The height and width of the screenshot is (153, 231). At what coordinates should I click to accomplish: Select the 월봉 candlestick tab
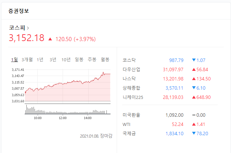coord(105,60)
